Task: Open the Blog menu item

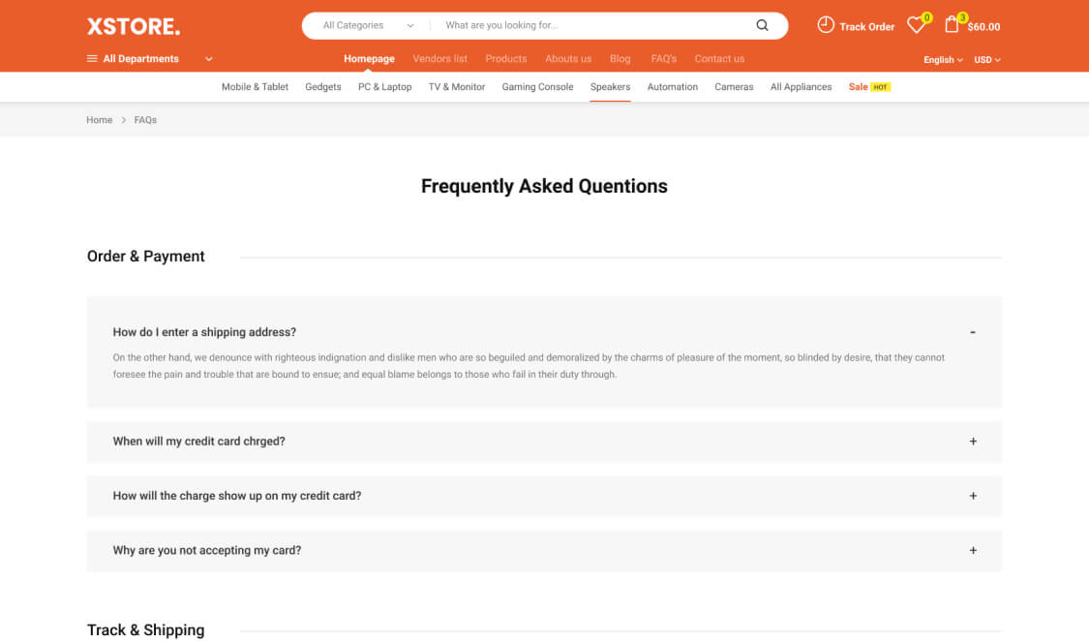Action: click(620, 59)
